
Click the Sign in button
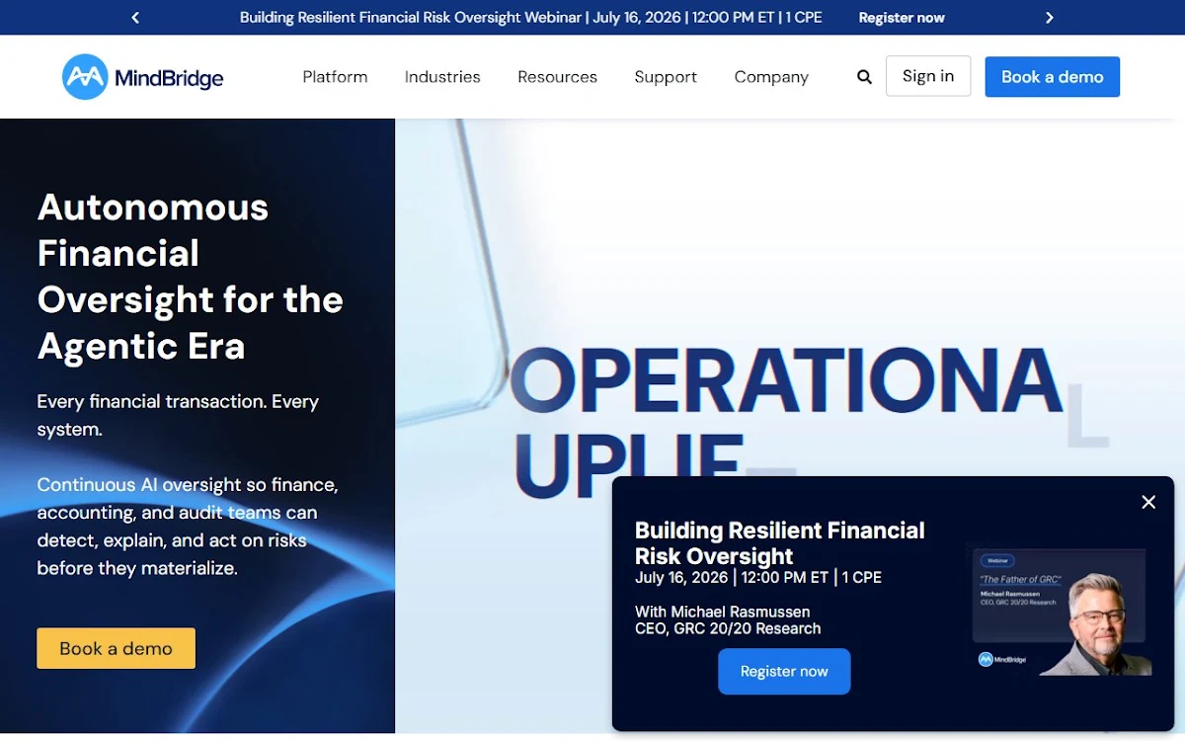click(x=928, y=76)
